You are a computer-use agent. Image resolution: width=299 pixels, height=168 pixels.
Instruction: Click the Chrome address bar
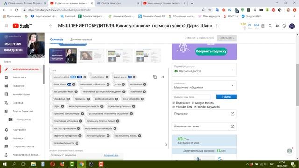(113, 10)
